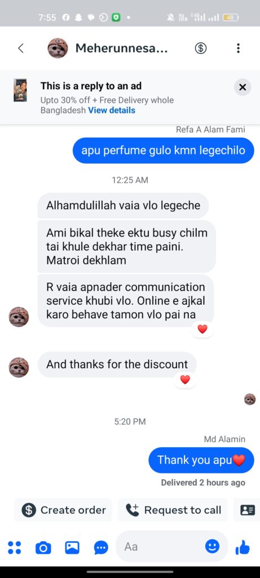Dismiss the ad reply banner

[x=243, y=87]
